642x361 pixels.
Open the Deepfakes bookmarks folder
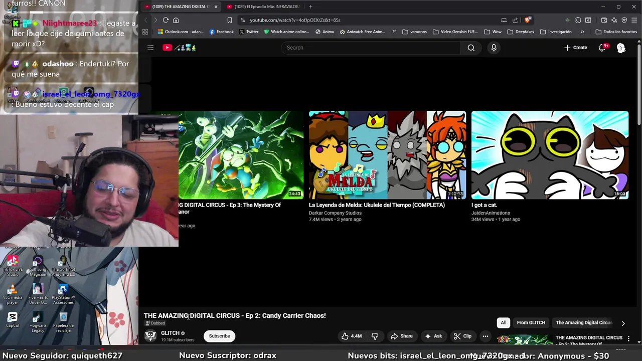coord(521,32)
